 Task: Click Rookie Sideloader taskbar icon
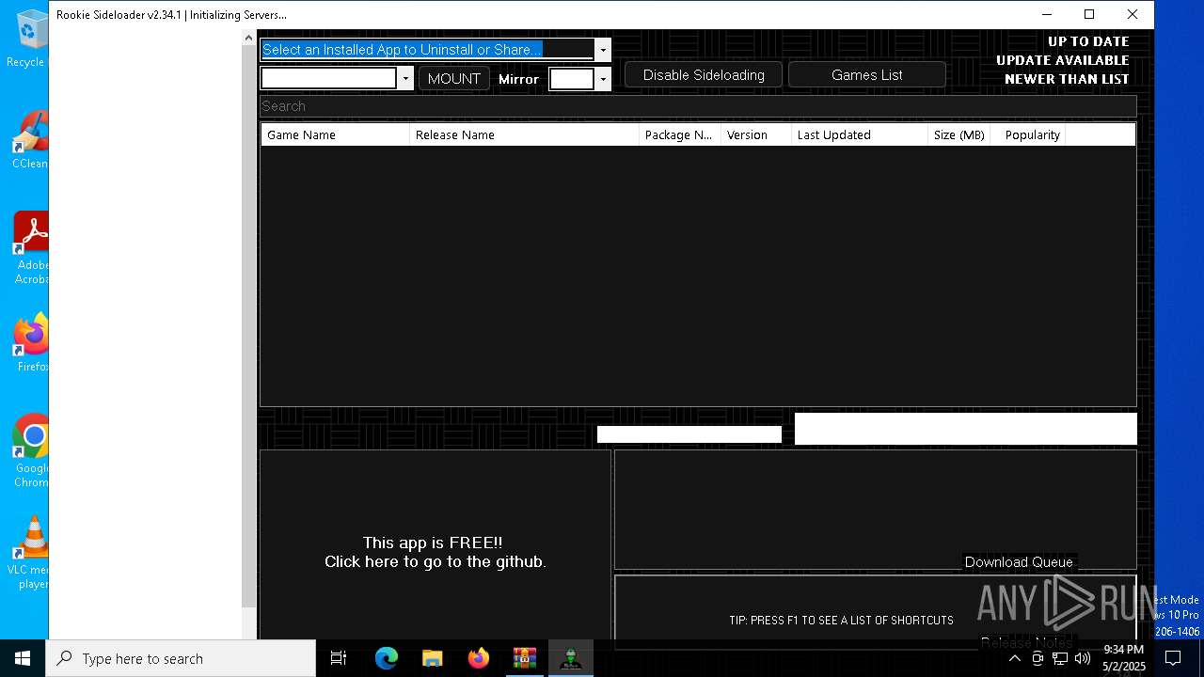point(570,658)
